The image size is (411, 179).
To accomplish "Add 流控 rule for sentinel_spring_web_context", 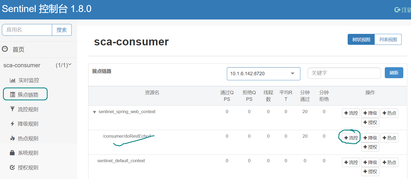I will tap(351, 113).
